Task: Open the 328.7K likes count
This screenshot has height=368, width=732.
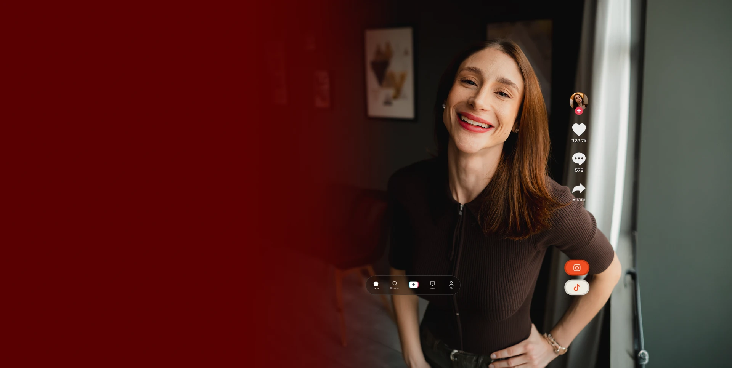Action: pyautogui.click(x=579, y=141)
